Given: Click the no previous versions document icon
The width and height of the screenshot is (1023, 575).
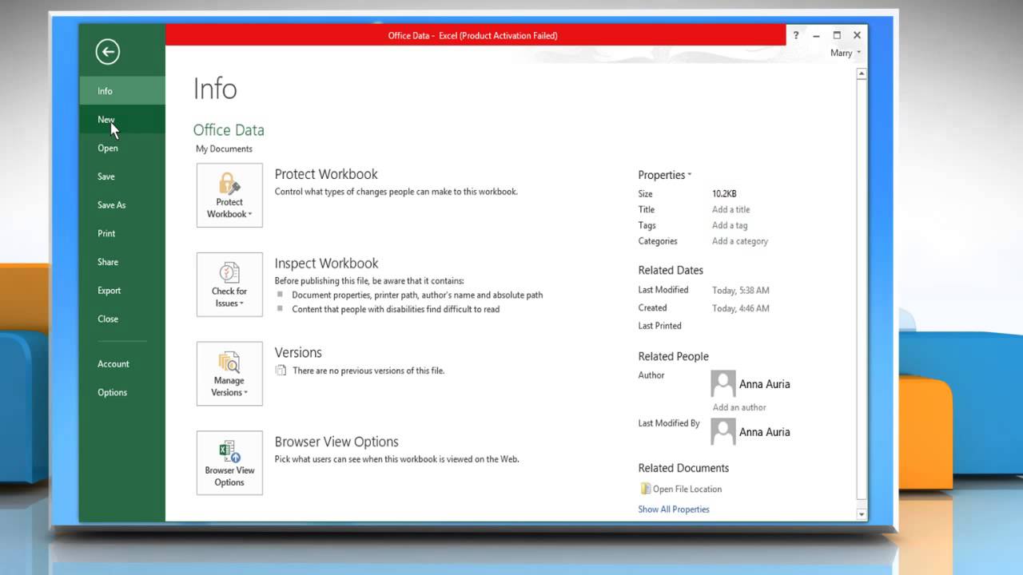Looking at the screenshot, I should [281, 371].
